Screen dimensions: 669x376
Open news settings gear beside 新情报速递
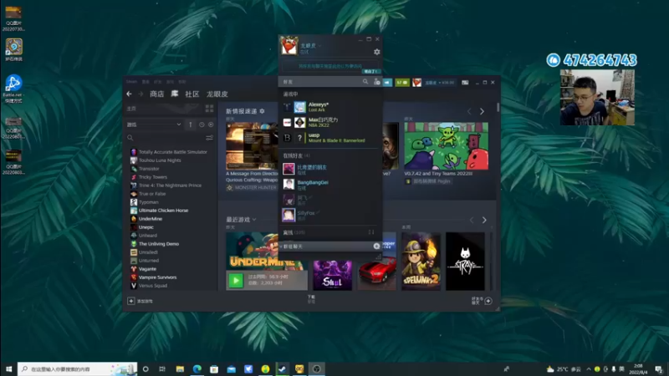click(x=262, y=111)
